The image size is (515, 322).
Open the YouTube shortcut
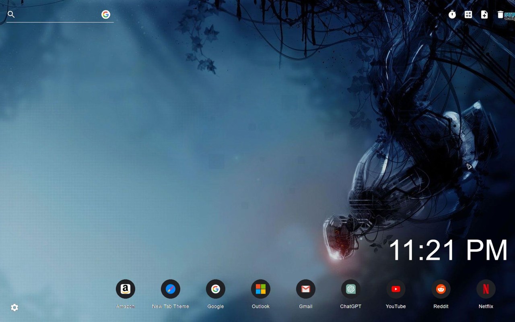click(396, 289)
